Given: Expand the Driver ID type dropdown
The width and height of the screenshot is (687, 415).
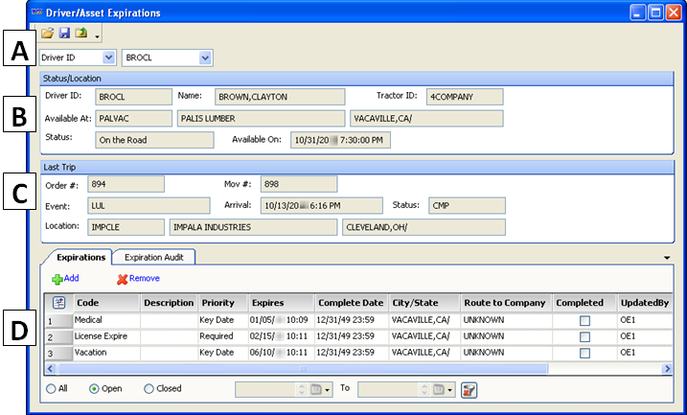Looking at the screenshot, I should [x=108, y=58].
